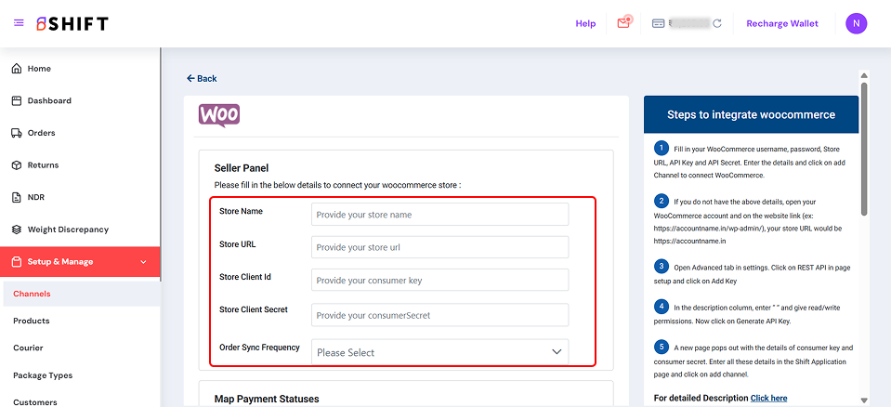This screenshot has height=407, width=891.
Task: Open the mail notifications icon
Action: pos(624,23)
